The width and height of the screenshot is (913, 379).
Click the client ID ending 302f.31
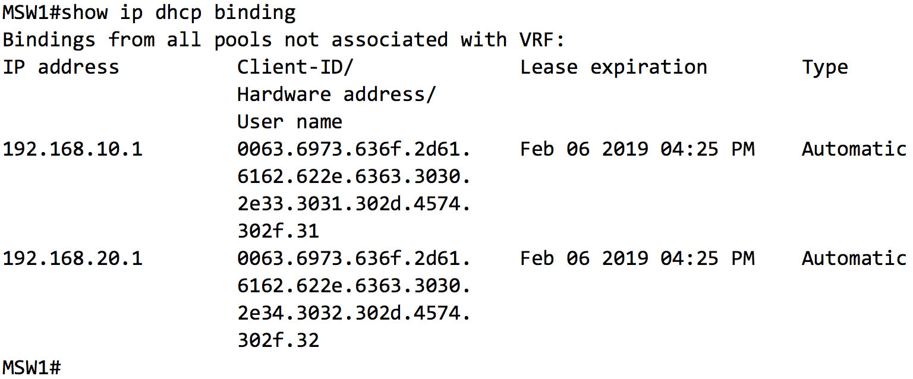(278, 231)
